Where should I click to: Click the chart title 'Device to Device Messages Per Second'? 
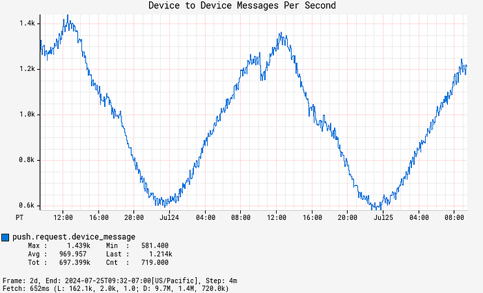pos(242,6)
